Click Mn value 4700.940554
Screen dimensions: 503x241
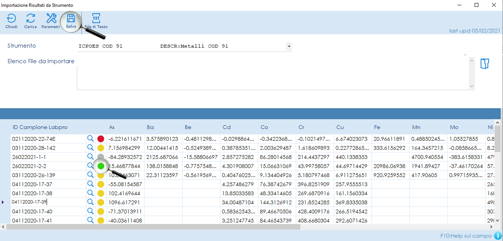429,157
